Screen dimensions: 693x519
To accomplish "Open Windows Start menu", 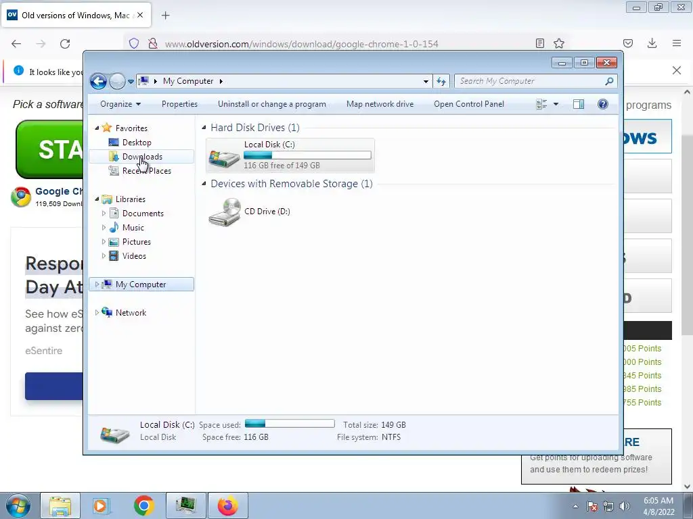I will [x=18, y=505].
